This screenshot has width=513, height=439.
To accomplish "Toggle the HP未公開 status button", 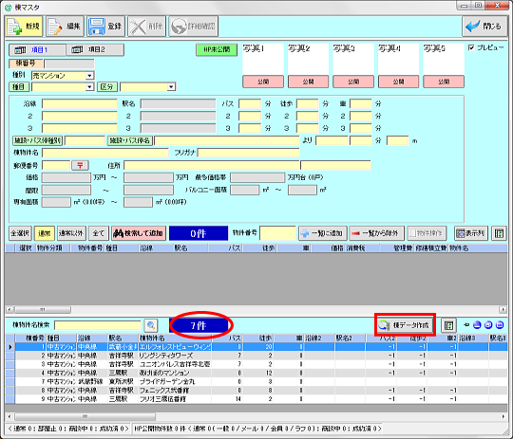I will 217,49.
